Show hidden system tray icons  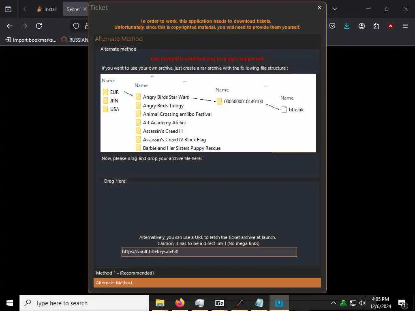click(x=334, y=303)
